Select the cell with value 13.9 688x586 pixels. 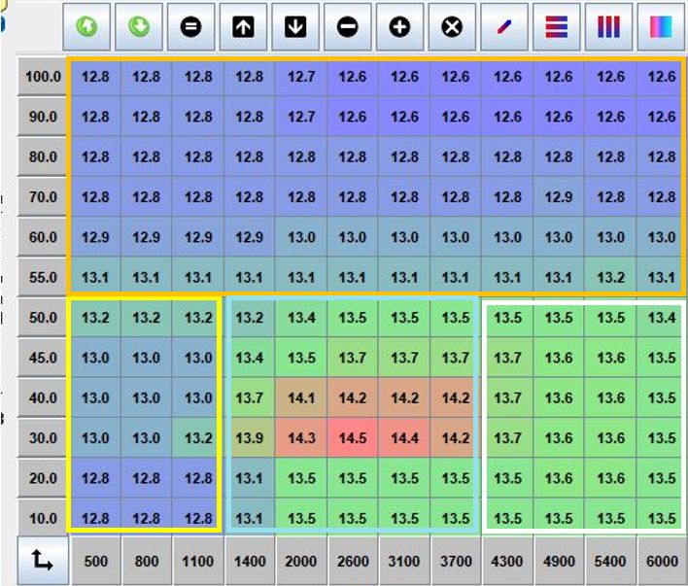pos(250,437)
